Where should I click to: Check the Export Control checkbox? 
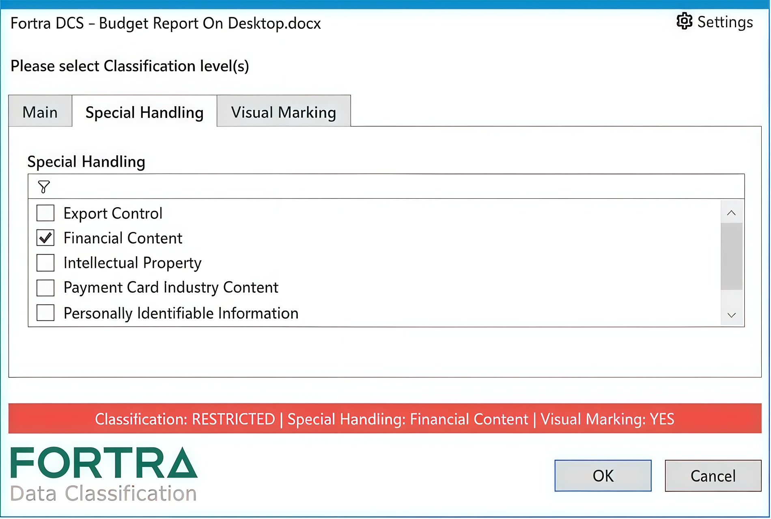click(45, 213)
